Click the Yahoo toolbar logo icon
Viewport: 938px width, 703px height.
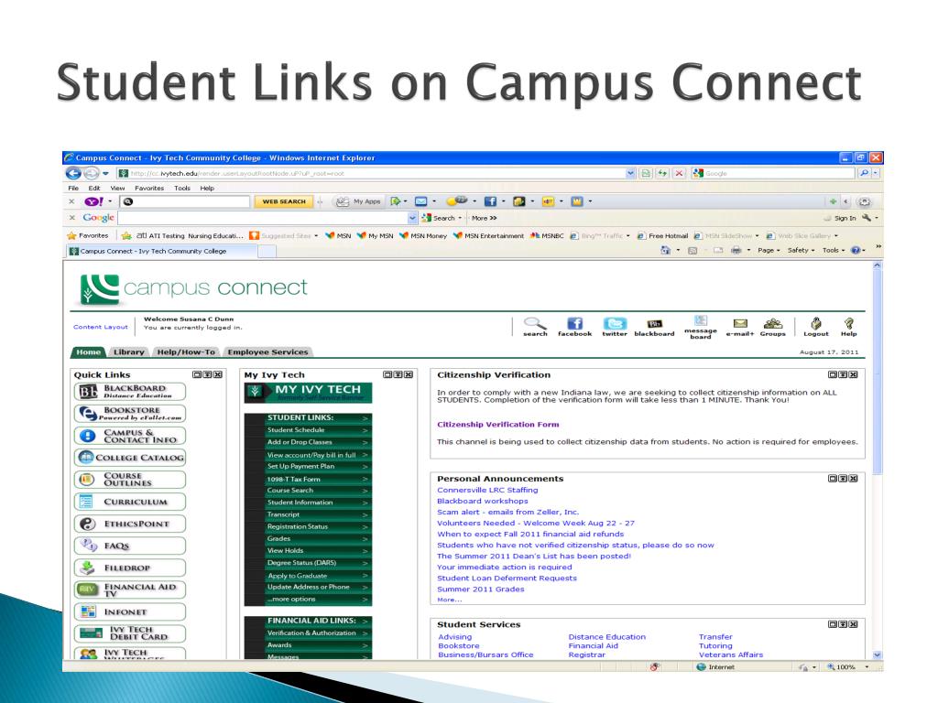coord(94,201)
